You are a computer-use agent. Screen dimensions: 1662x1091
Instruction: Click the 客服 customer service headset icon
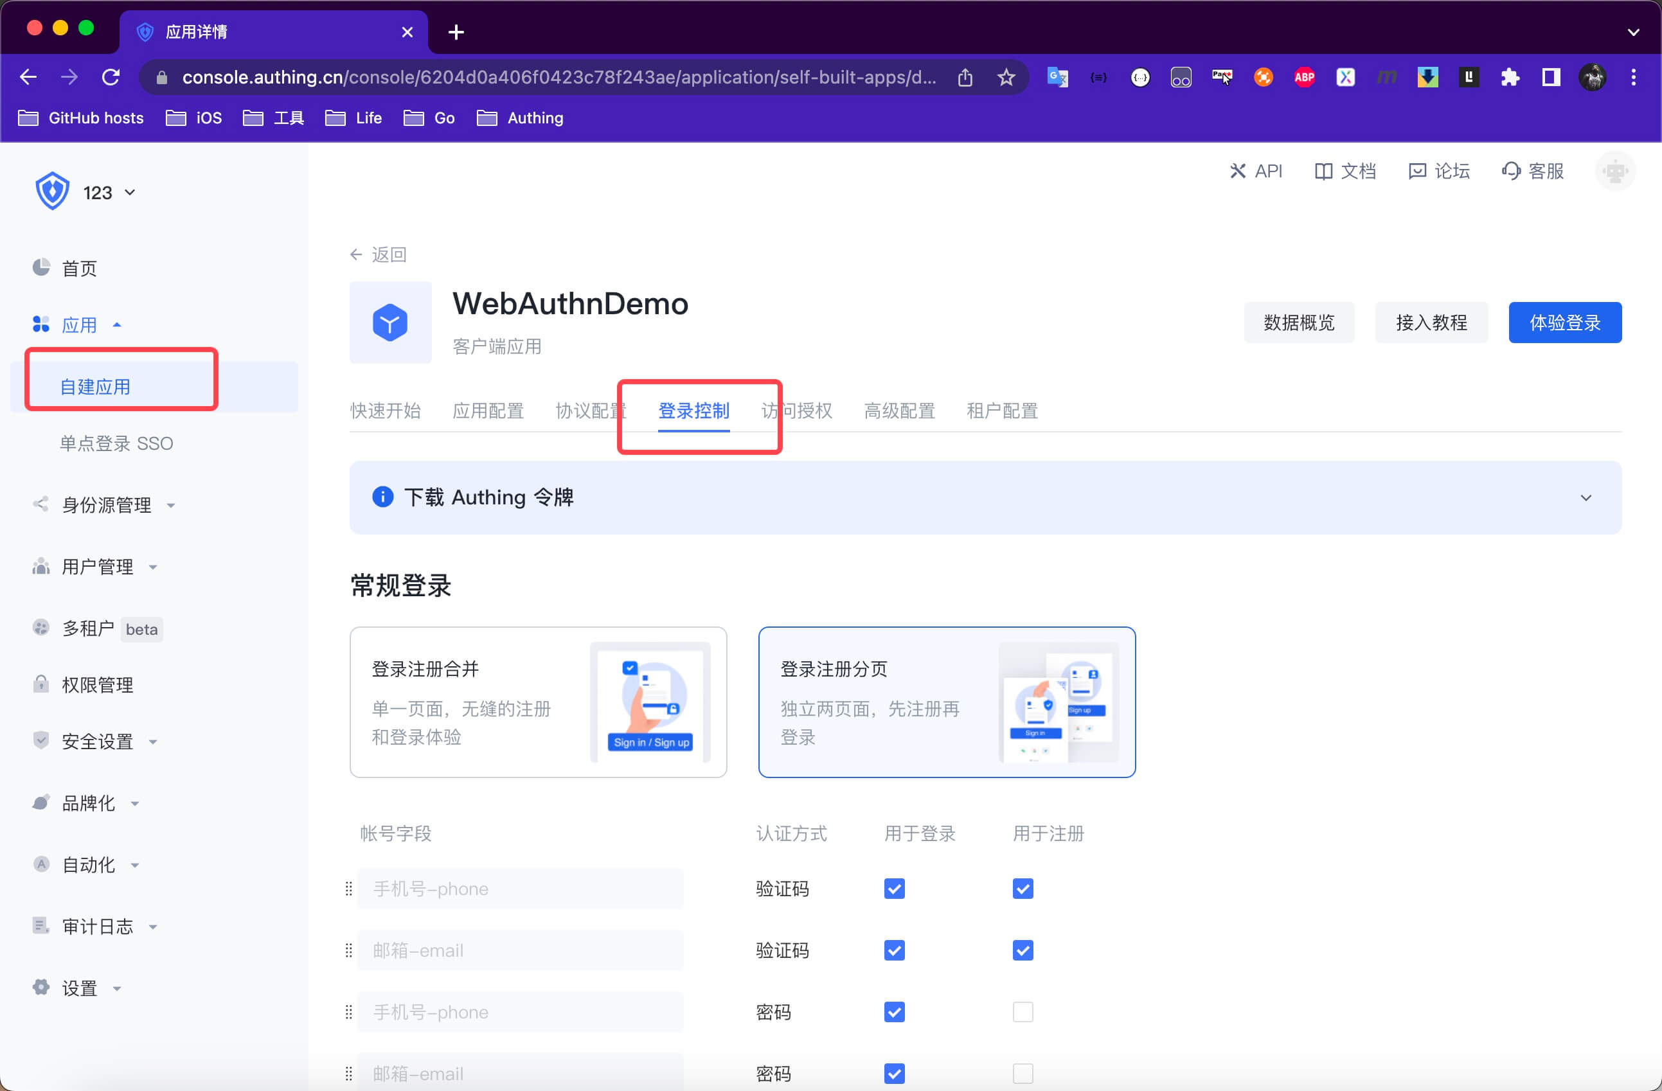point(1510,171)
